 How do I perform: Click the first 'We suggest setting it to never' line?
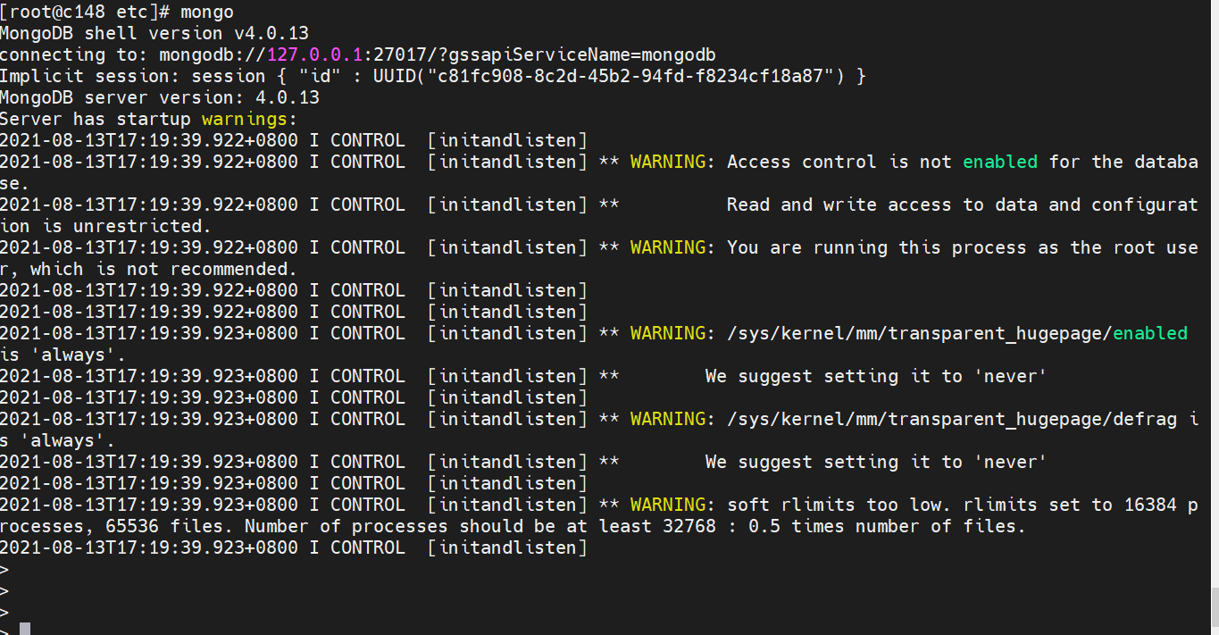tap(875, 376)
